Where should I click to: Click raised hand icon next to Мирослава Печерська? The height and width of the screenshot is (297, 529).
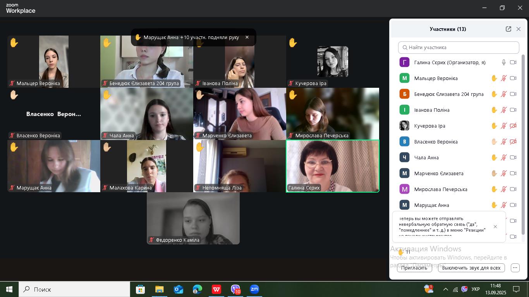(494, 189)
